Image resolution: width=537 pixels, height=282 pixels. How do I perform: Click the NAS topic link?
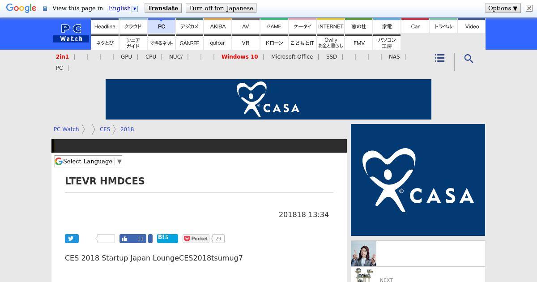pos(394,57)
